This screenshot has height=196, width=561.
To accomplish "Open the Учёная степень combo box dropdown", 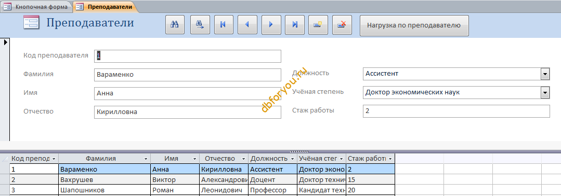I will (545, 93).
